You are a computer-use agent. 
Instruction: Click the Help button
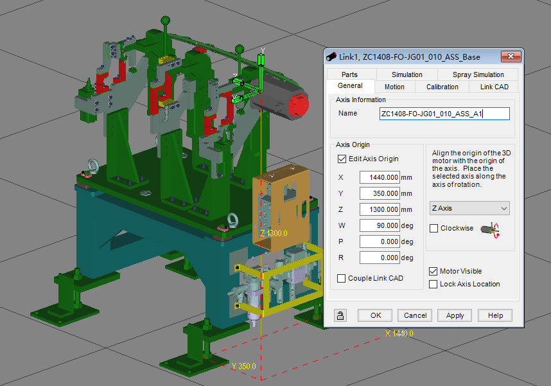[x=494, y=315]
